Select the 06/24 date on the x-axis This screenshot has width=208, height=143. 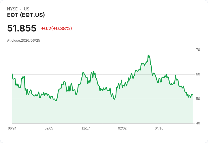pyautogui.click(x=12, y=128)
